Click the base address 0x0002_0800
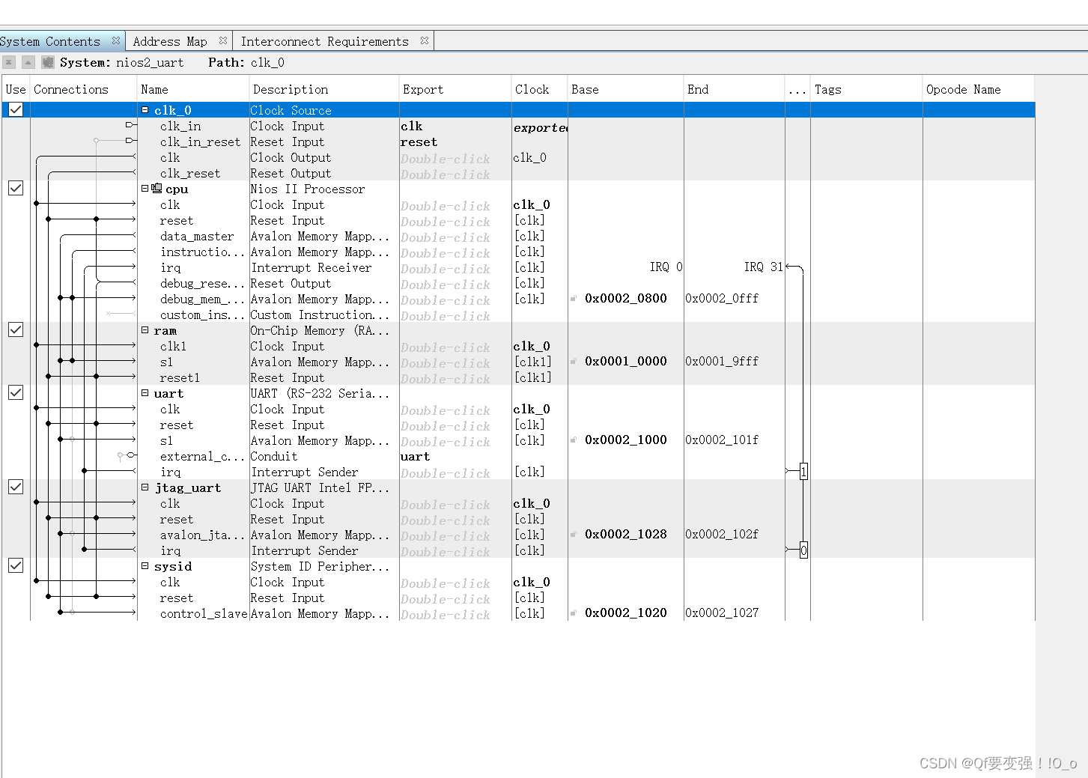The width and height of the screenshot is (1088, 778). [x=626, y=298]
